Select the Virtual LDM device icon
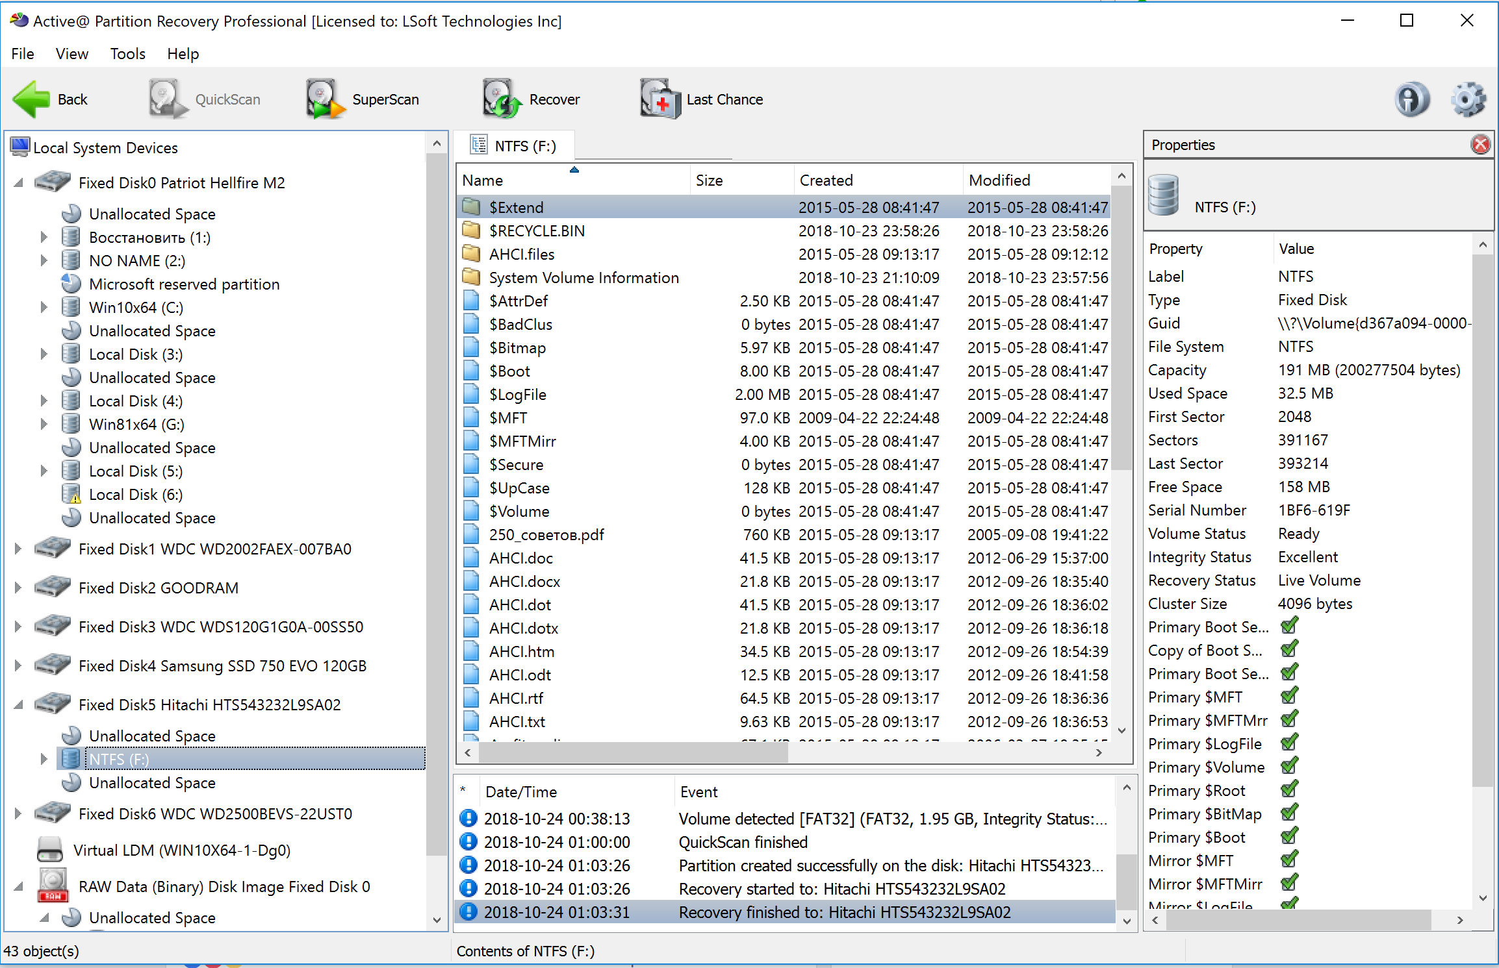This screenshot has height=968, width=1499. coord(50,850)
